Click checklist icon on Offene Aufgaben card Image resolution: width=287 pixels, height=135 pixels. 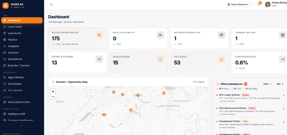pyautogui.click(x=99, y=59)
